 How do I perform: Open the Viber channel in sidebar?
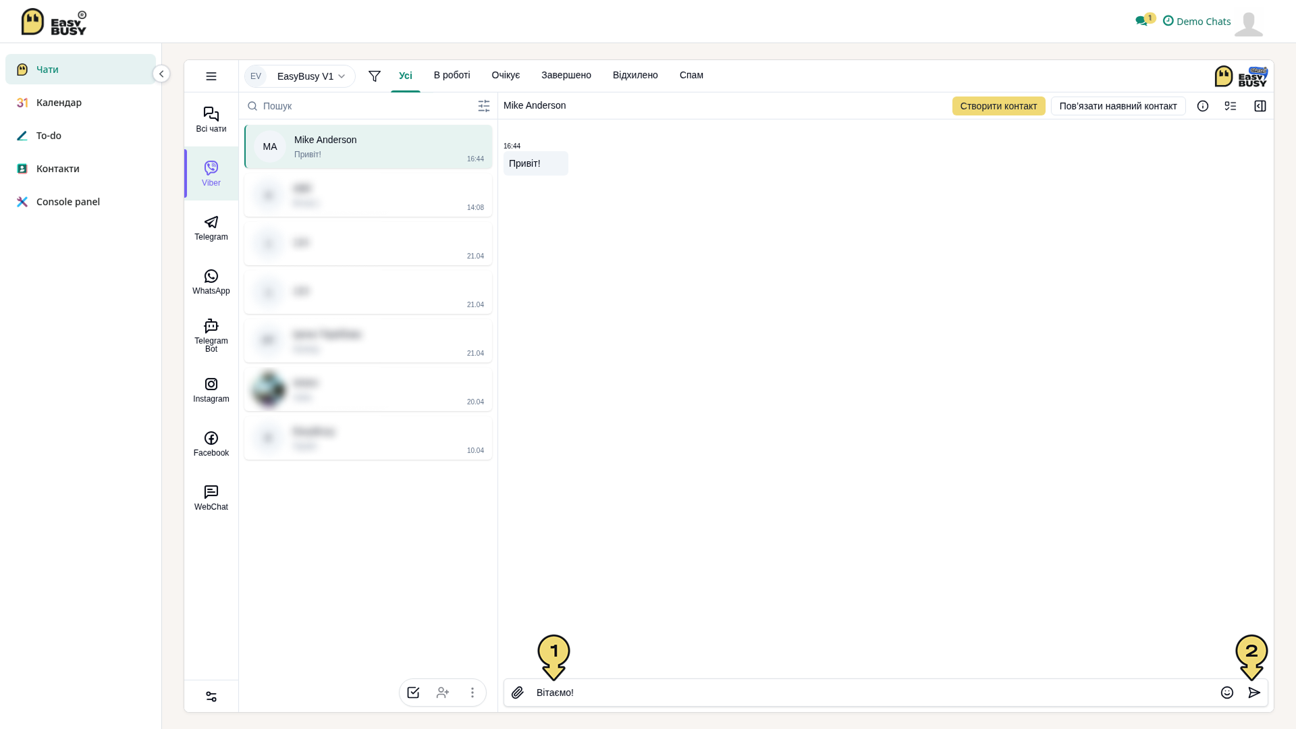pos(211,173)
